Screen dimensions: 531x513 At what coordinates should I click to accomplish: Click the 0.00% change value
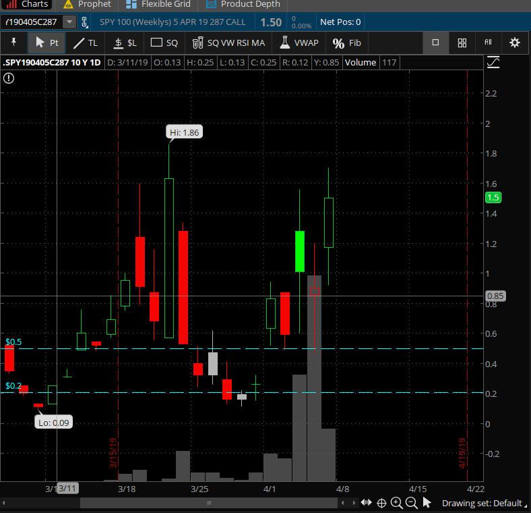pos(301,26)
